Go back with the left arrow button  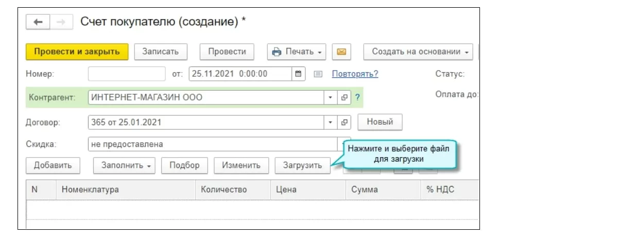(x=38, y=22)
